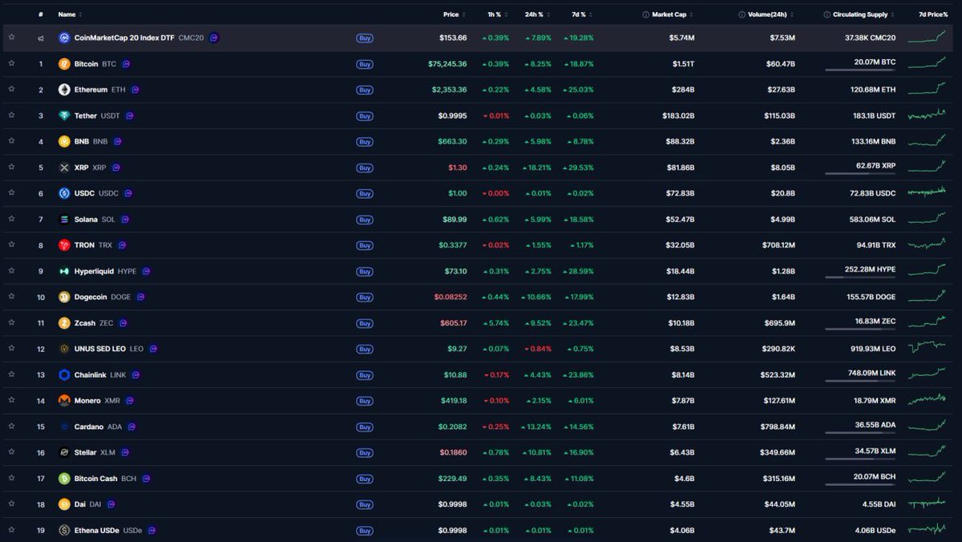Screen dimensions: 962x542
Task: Toggle the watchlist star for Solana
Action: pyautogui.click(x=11, y=219)
